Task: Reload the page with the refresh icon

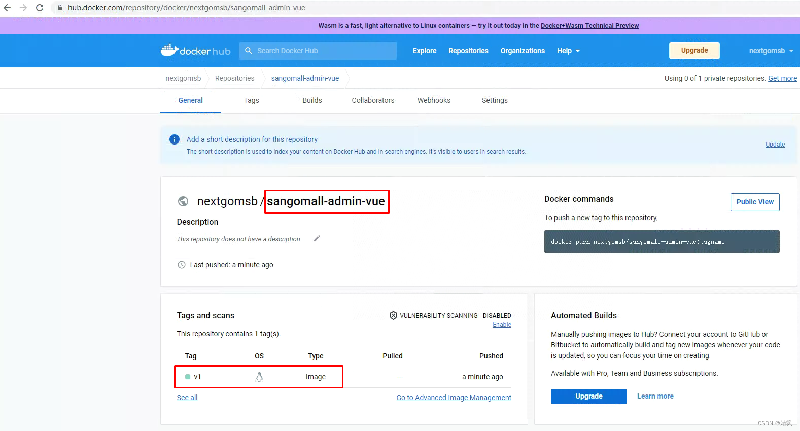Action: [40, 8]
